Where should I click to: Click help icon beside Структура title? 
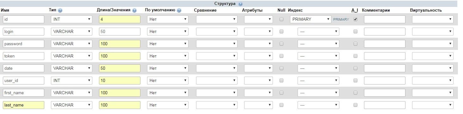pyautogui.click(x=240, y=4)
